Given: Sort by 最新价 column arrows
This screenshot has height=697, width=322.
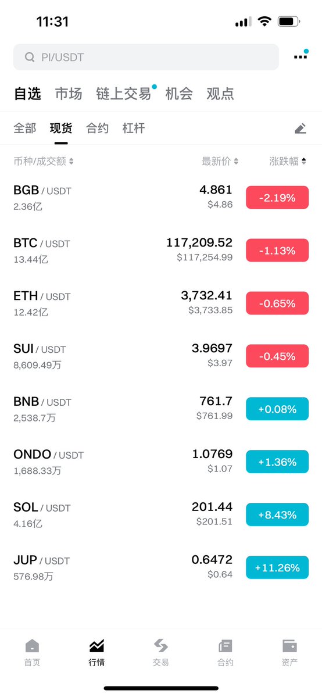Looking at the screenshot, I should 236,162.
